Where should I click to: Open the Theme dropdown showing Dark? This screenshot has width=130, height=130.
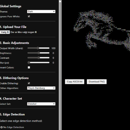(41, 11)
